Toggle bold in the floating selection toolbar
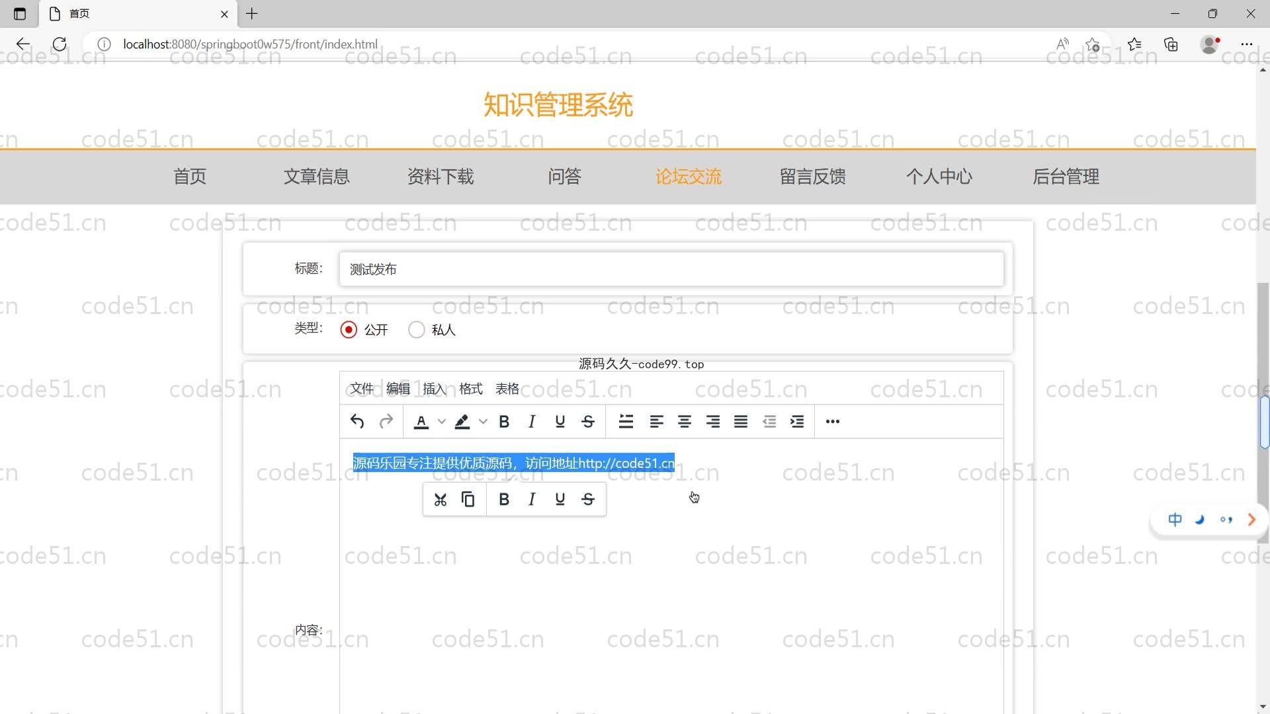1270x714 pixels. click(x=504, y=499)
